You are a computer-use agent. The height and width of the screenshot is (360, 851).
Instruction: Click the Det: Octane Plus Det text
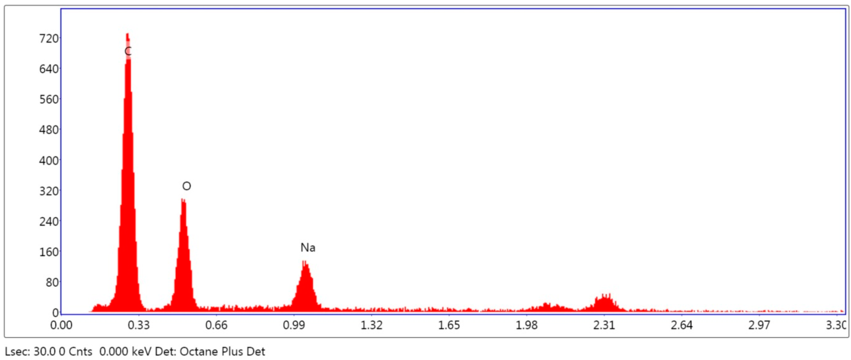(x=210, y=352)
